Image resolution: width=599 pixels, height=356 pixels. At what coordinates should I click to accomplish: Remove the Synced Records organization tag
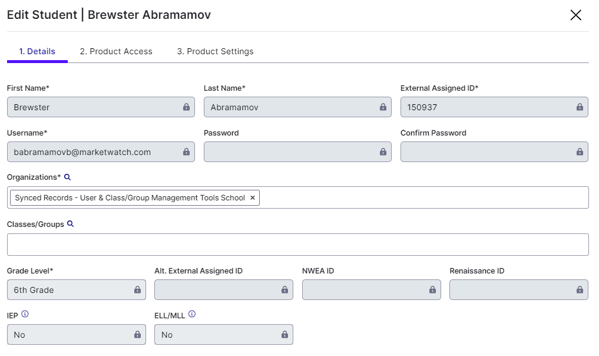pos(253,198)
